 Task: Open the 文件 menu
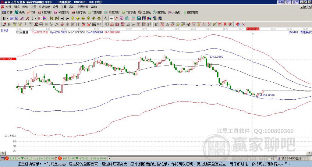pyautogui.click(x=9, y=7)
